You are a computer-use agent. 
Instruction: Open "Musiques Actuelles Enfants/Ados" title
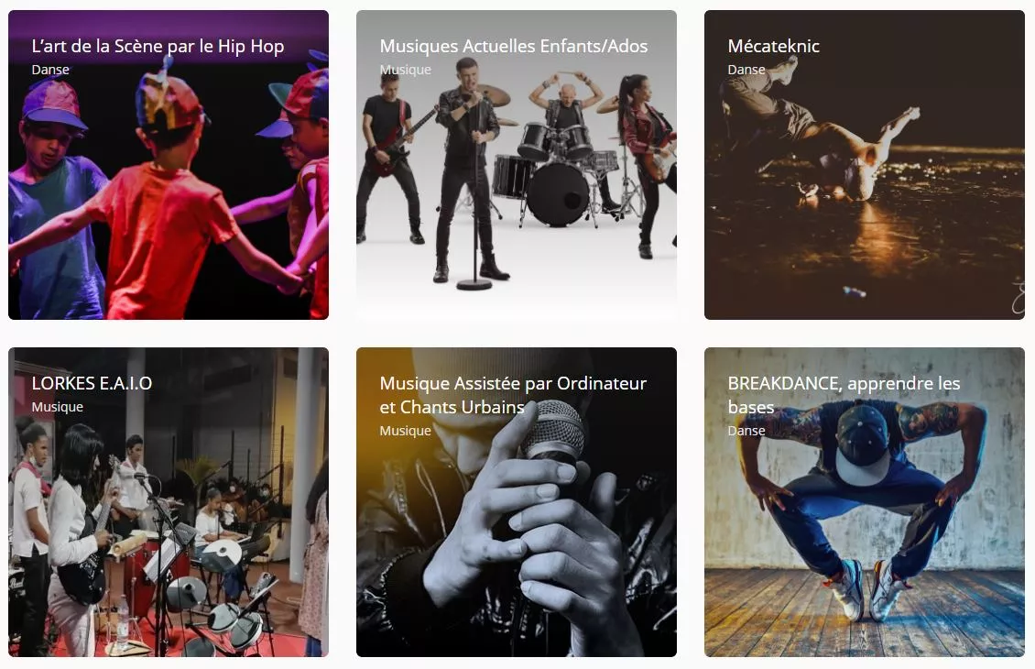tap(514, 46)
